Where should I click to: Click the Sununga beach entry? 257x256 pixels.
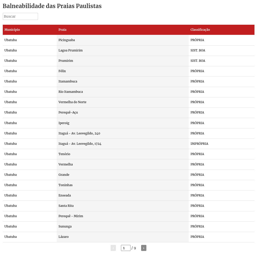(65, 226)
